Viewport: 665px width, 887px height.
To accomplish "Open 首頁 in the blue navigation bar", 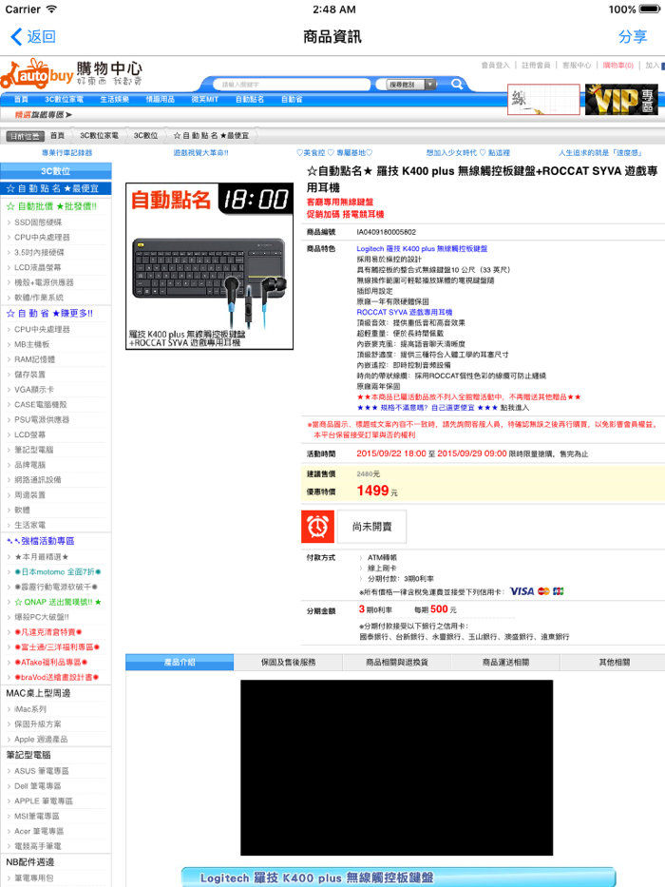I will coord(22,100).
